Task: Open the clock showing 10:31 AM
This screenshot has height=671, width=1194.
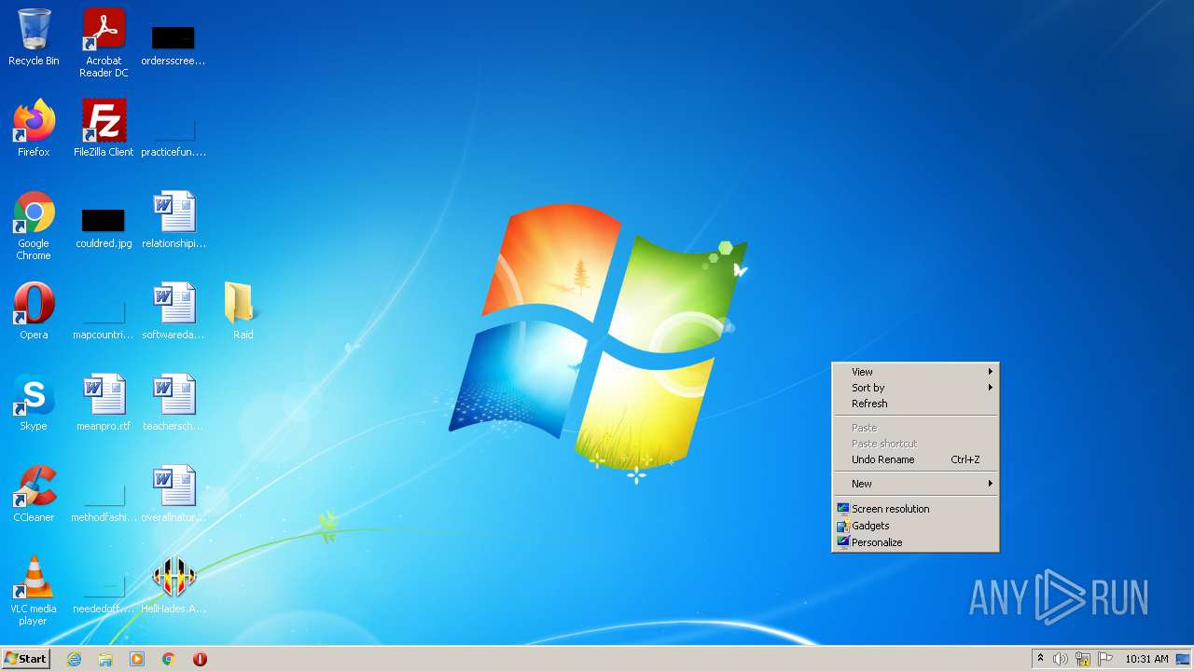Action: click(x=1146, y=659)
